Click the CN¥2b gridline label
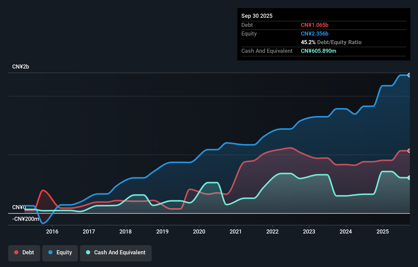The width and height of the screenshot is (418, 267). (21, 66)
